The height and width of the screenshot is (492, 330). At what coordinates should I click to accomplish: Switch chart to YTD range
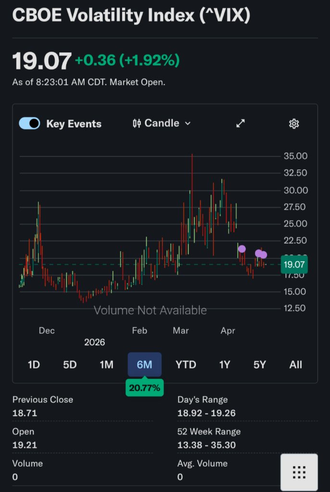(186, 365)
